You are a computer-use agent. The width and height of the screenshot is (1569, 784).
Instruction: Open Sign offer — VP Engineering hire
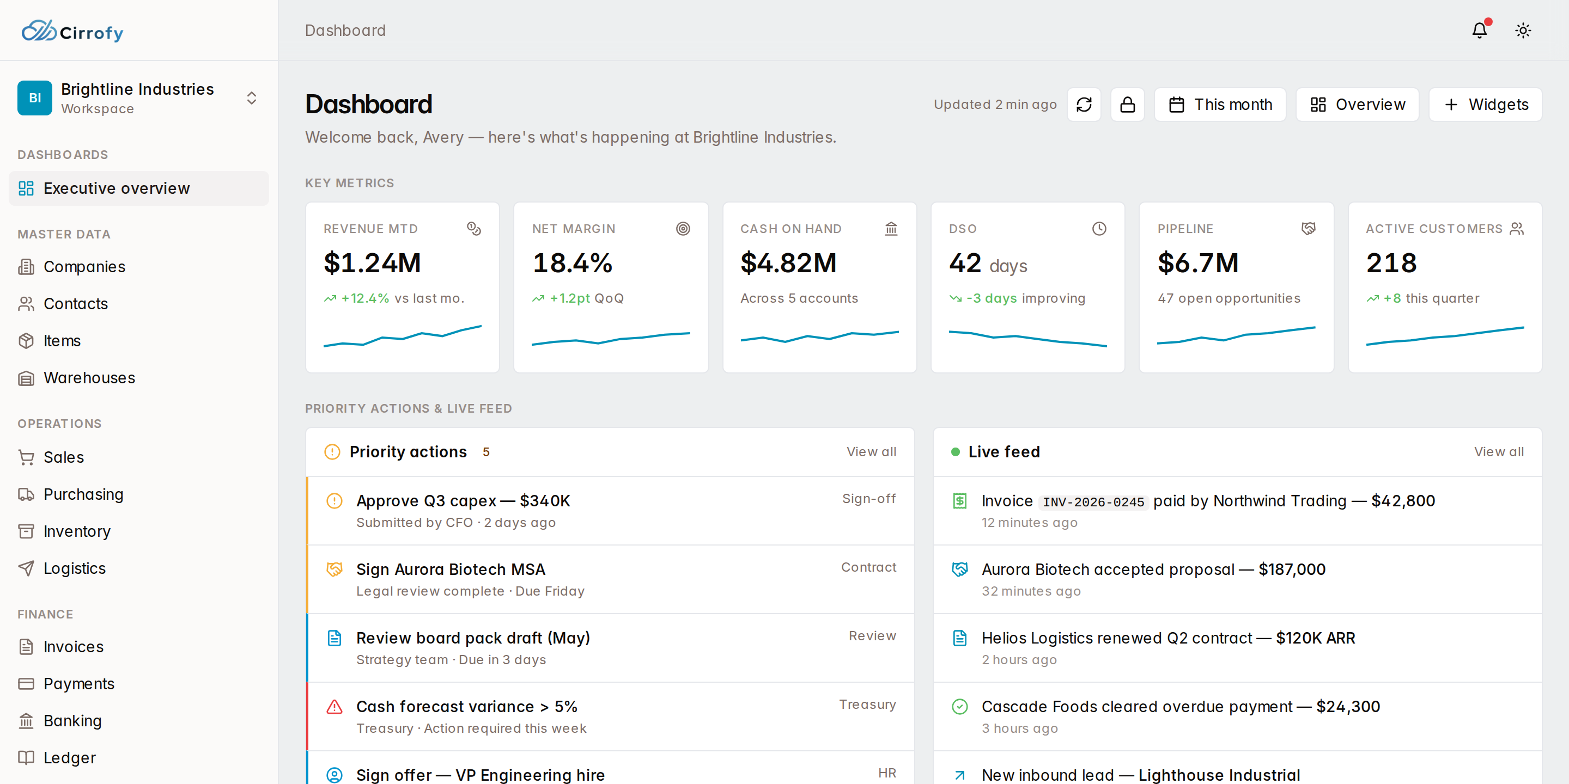pos(610,768)
